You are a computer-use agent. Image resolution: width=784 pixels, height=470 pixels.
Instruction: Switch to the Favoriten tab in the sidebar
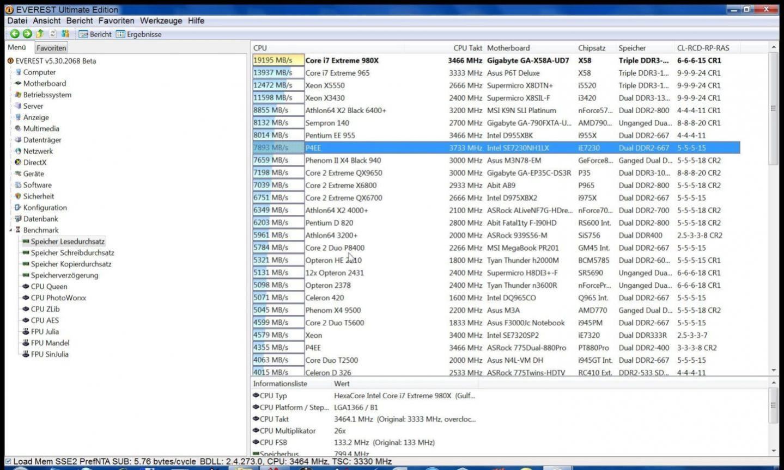tap(51, 48)
